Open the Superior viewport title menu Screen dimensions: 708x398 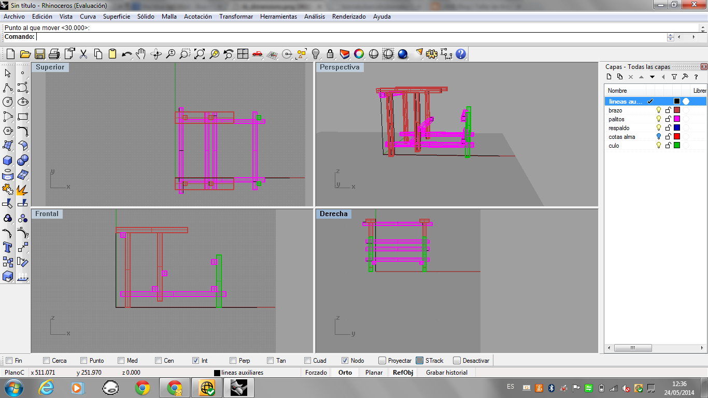point(50,67)
